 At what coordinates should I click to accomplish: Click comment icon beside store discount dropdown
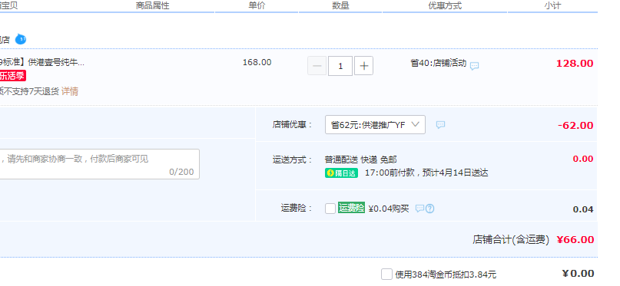pos(440,125)
